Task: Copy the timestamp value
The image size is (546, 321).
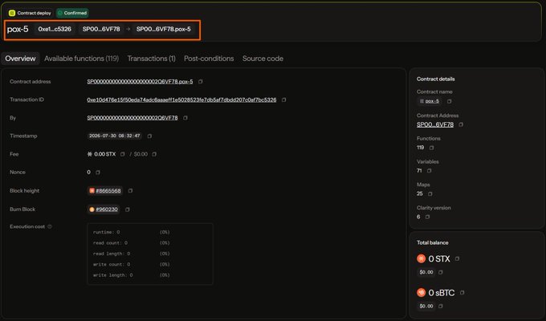Action: 149,136
